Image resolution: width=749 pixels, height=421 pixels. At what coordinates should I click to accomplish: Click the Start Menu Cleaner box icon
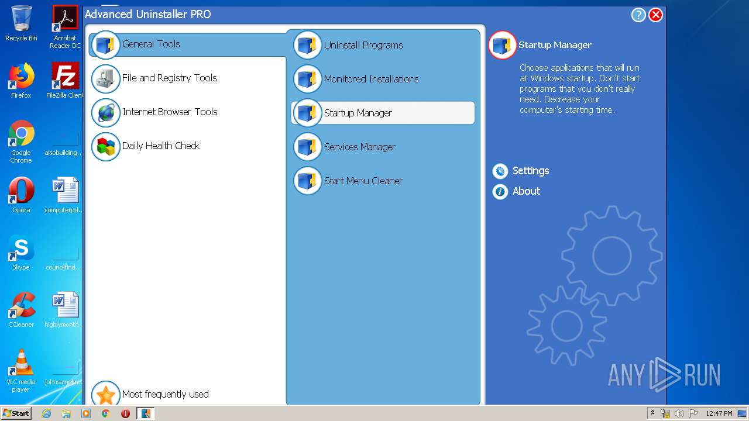click(x=308, y=181)
